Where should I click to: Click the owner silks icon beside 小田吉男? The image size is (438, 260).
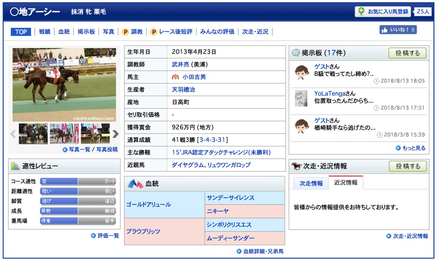pyautogui.click(x=176, y=77)
